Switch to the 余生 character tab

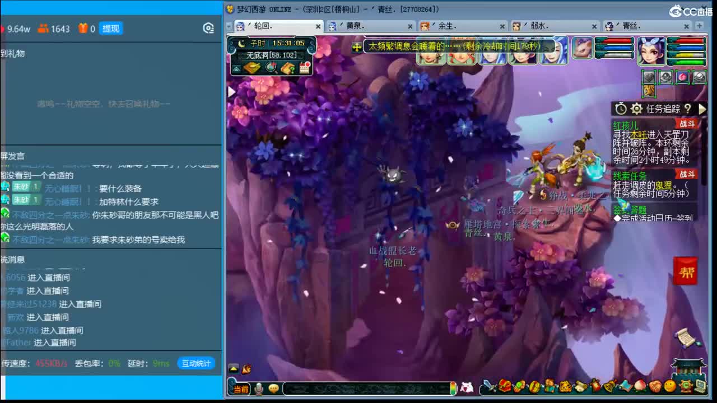point(463,26)
